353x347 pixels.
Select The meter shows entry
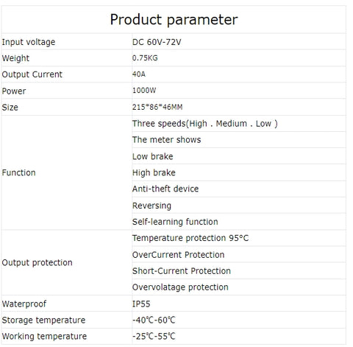(x=166, y=140)
